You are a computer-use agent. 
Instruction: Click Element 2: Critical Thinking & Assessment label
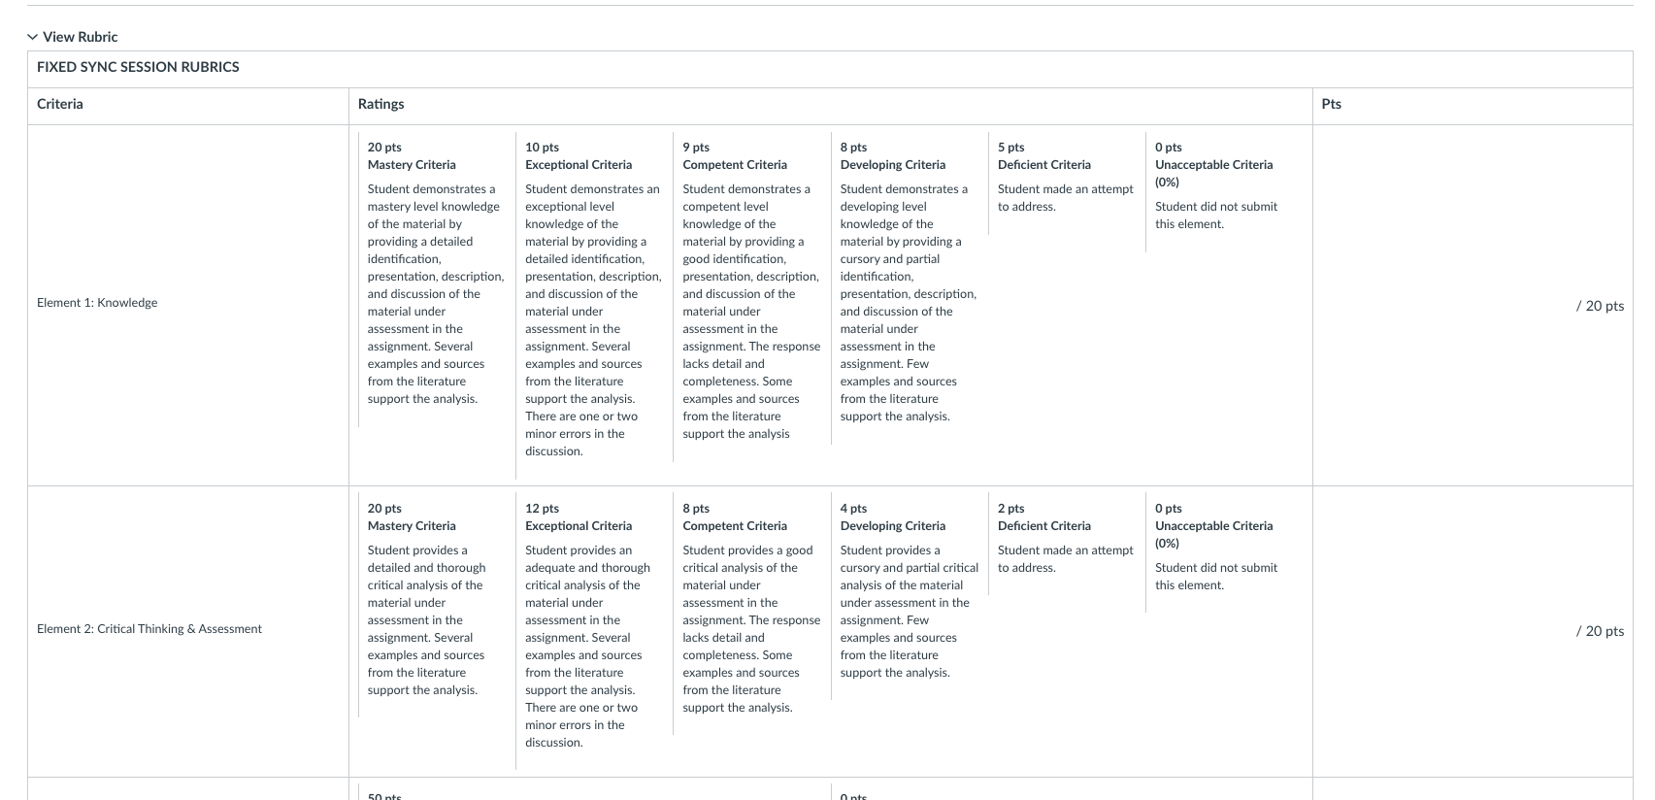click(149, 629)
